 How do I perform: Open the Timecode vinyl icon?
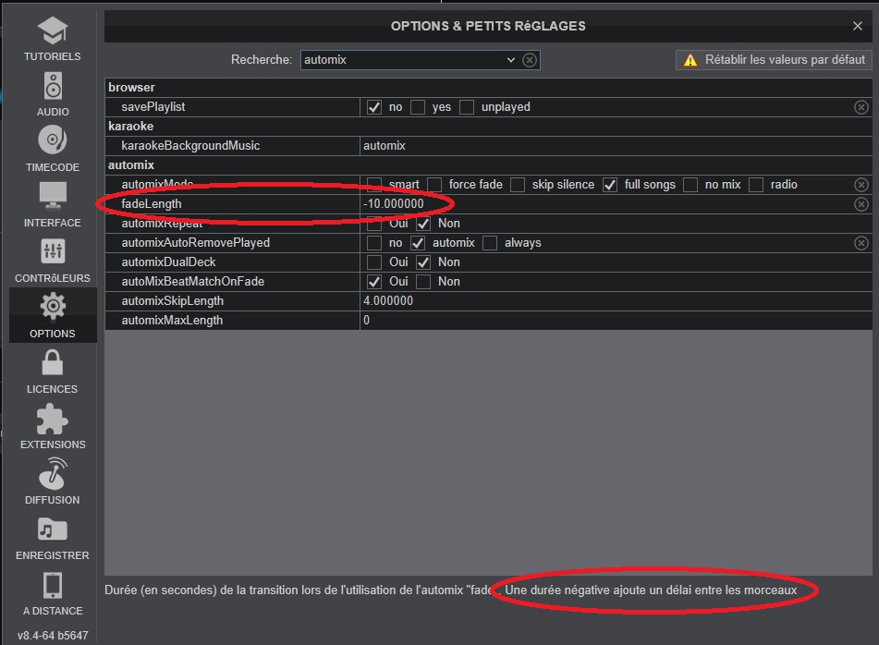(53, 142)
